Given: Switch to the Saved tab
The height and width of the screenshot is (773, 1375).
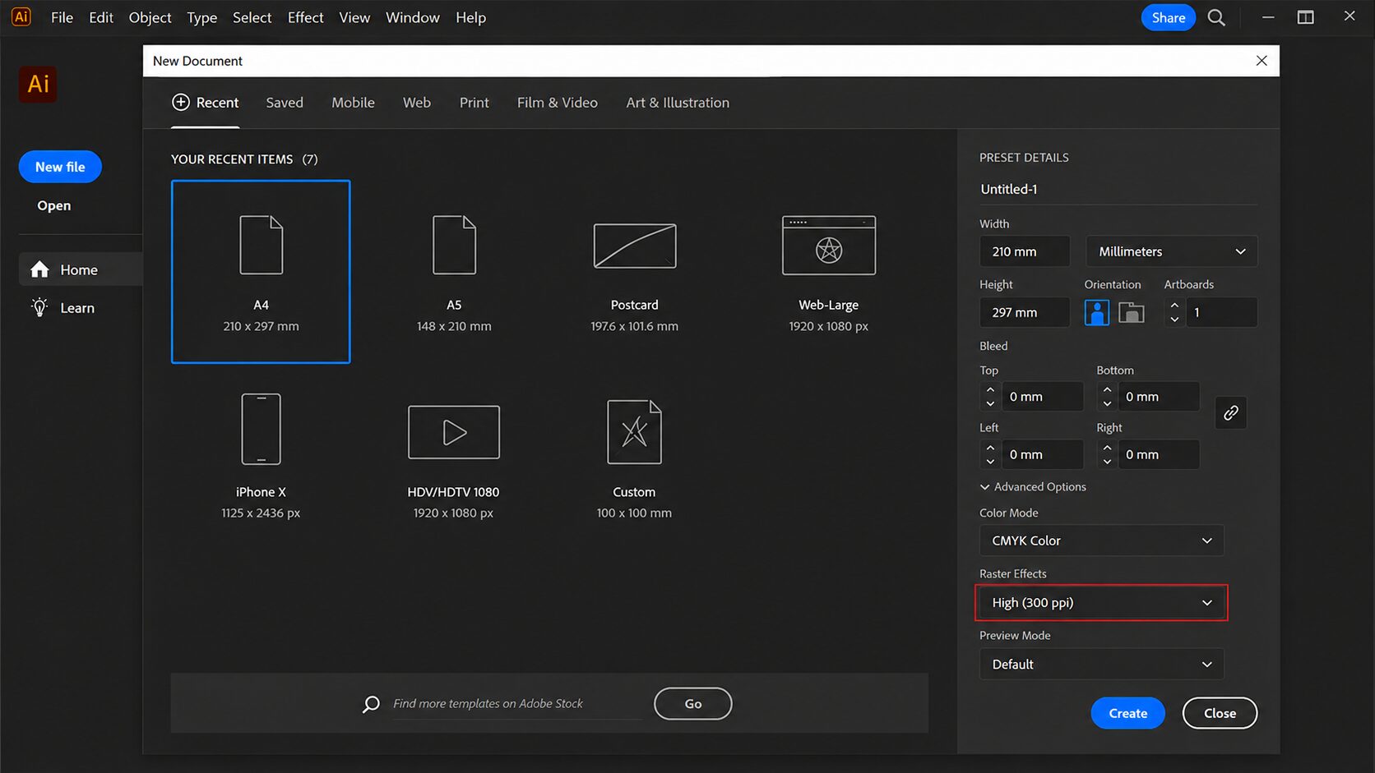Looking at the screenshot, I should (285, 103).
